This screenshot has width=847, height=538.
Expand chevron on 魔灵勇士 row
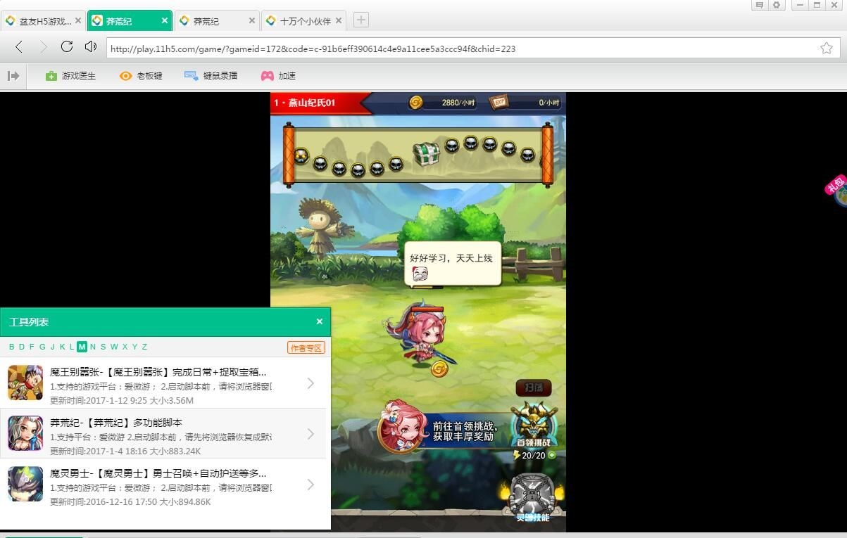310,485
